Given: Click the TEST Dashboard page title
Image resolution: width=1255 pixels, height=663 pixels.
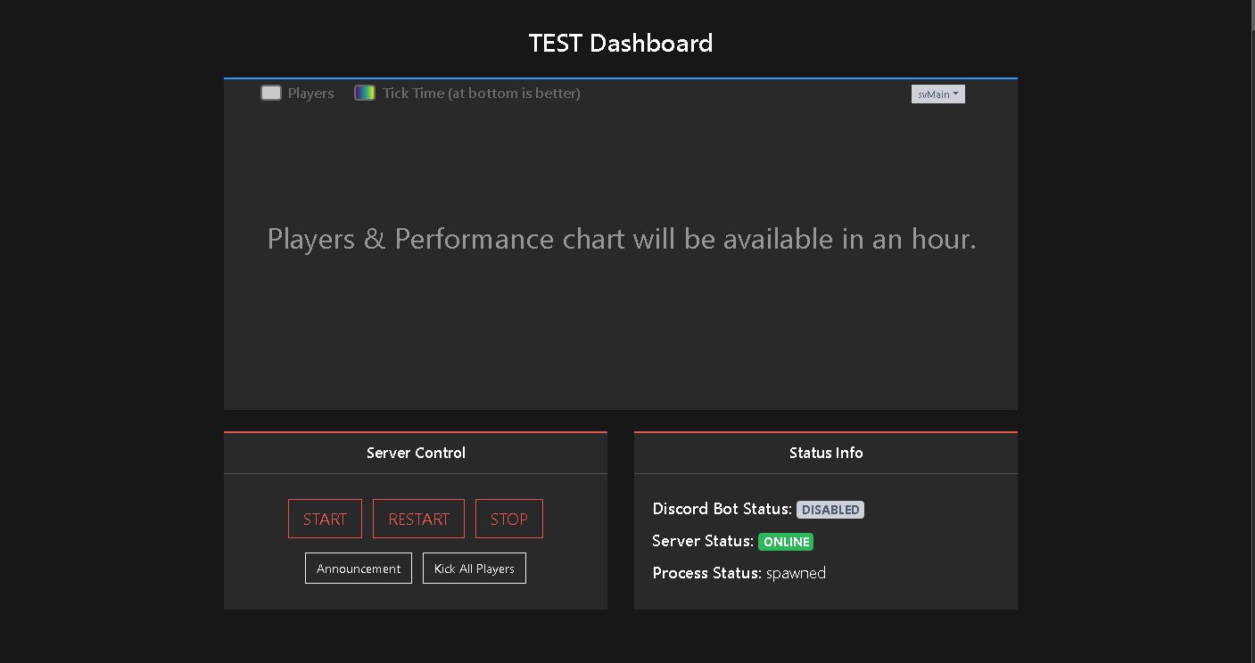Looking at the screenshot, I should tap(620, 44).
